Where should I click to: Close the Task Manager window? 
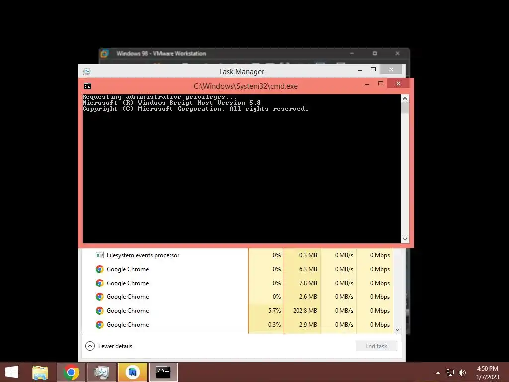(391, 70)
